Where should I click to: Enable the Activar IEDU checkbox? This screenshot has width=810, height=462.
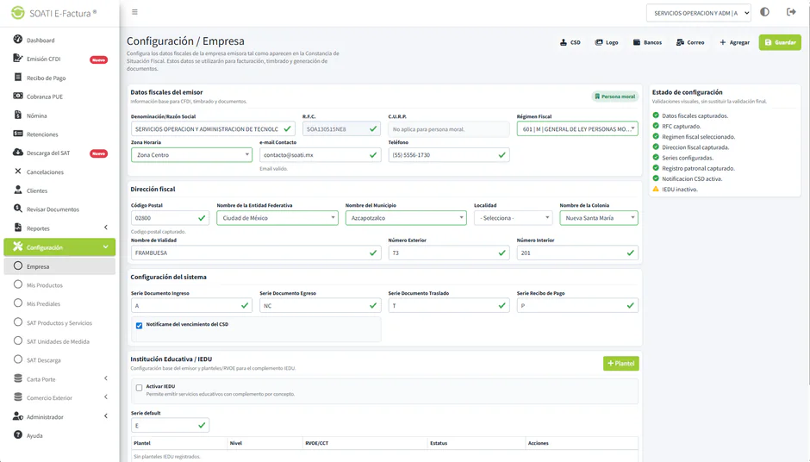point(139,388)
